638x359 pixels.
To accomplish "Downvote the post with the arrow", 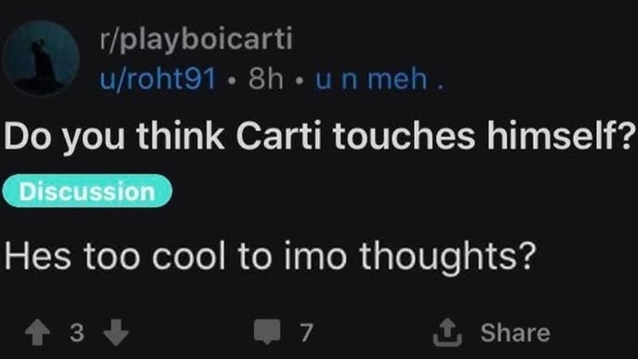I will pos(116,332).
